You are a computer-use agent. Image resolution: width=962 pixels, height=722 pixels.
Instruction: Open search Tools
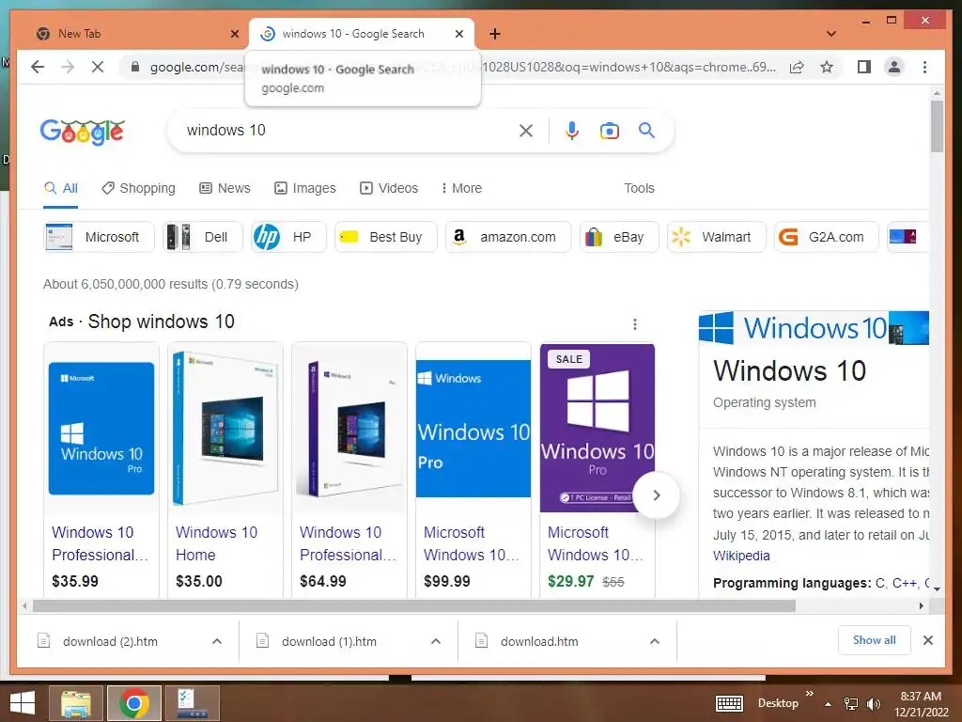point(639,188)
